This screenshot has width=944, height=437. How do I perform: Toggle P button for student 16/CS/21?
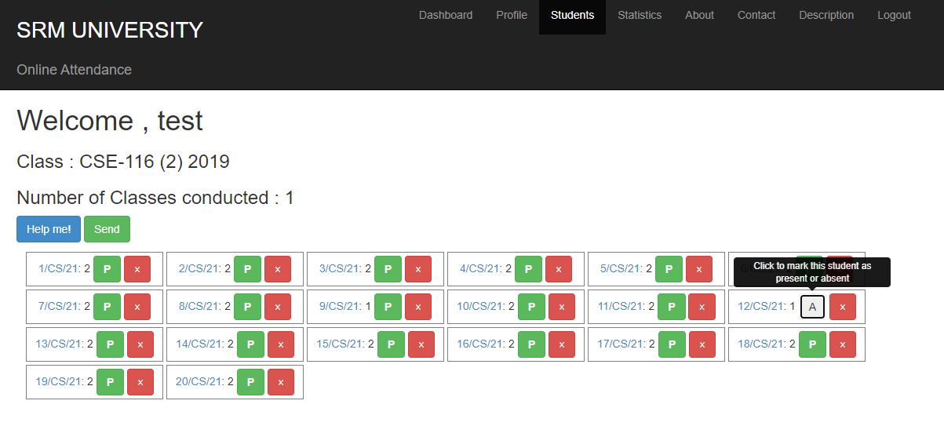coord(531,344)
